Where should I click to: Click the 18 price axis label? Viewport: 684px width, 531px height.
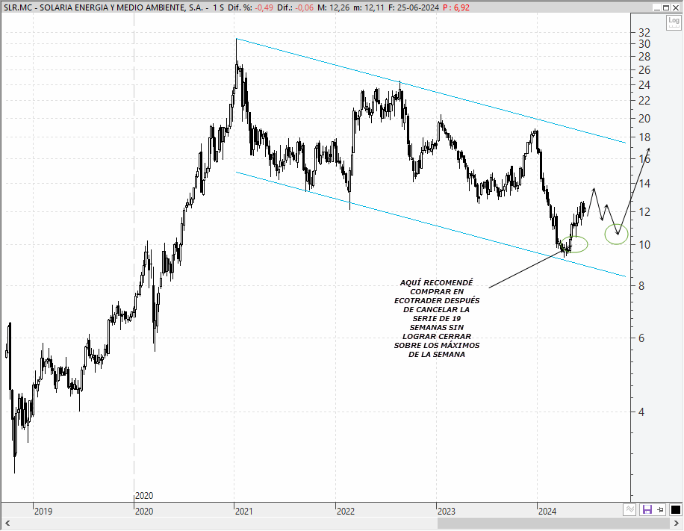[x=644, y=137]
